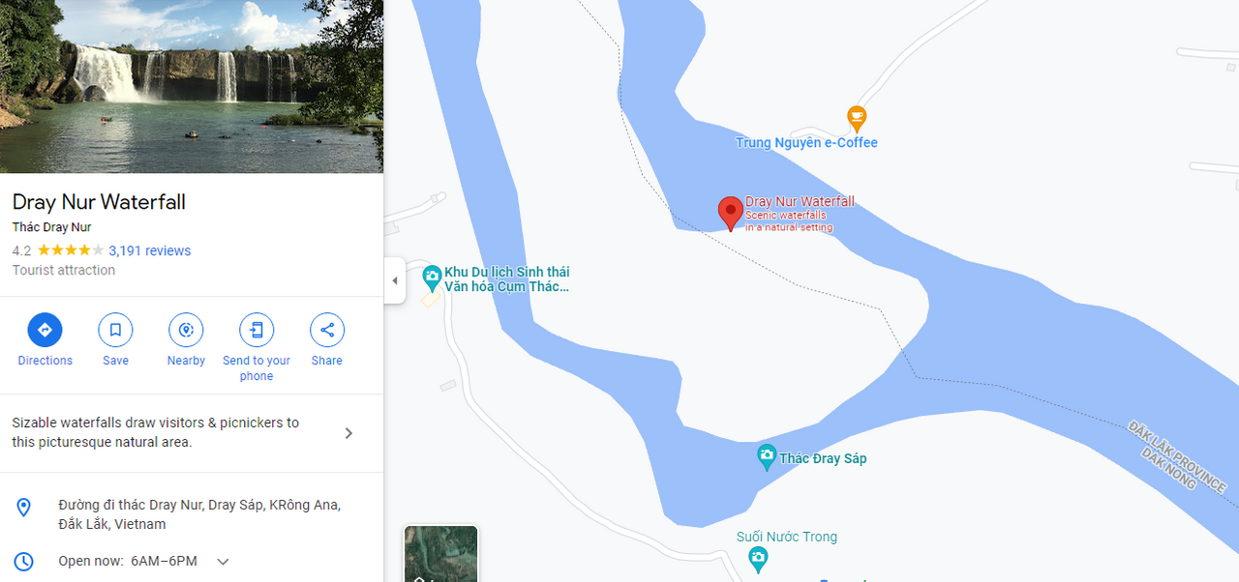Viewport: 1239px width, 582px height.
Task: Click the Trung Nguyên e-Coffee cafe marker
Action: [857, 119]
